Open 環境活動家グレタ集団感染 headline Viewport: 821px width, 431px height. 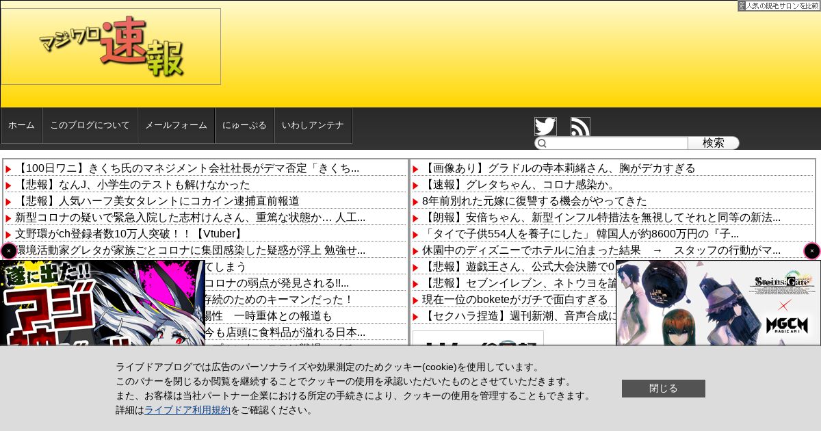[190, 250]
